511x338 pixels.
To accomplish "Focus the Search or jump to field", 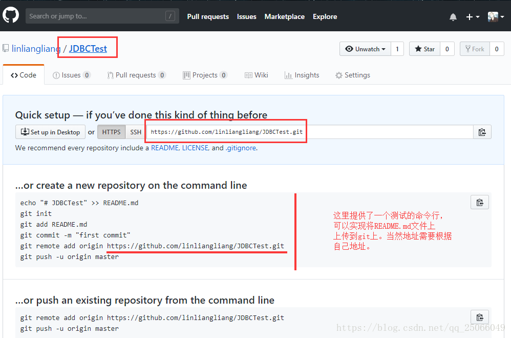I will click(102, 16).
